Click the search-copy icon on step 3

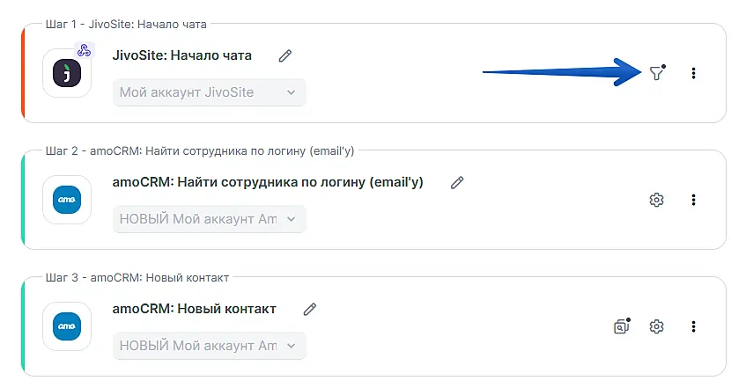click(621, 326)
